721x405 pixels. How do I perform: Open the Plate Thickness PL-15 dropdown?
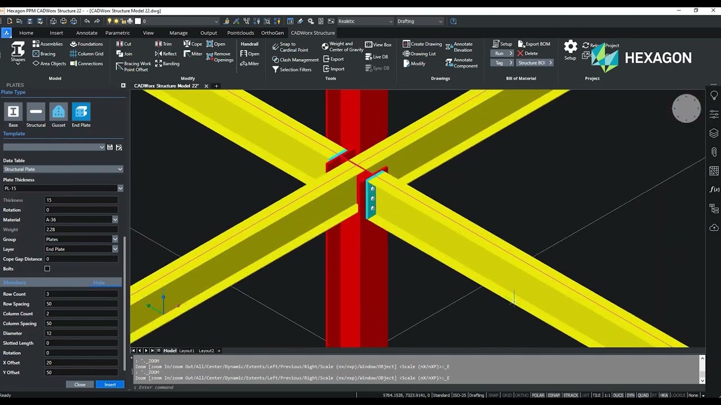63,188
